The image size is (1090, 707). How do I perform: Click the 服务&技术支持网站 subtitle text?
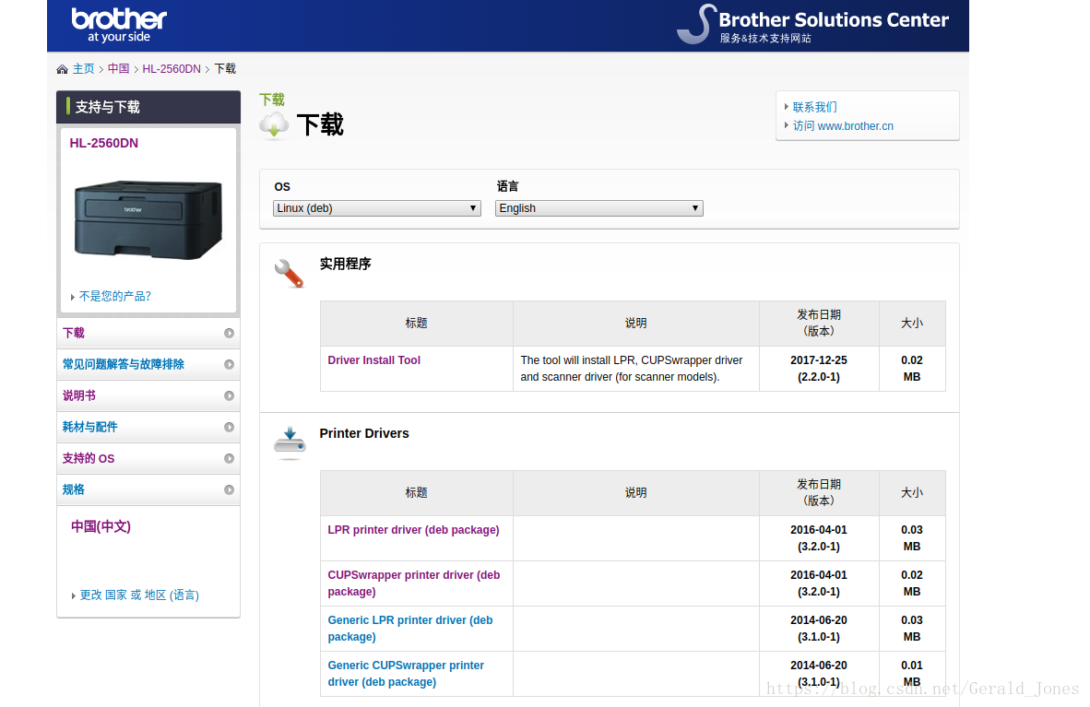tap(765, 38)
